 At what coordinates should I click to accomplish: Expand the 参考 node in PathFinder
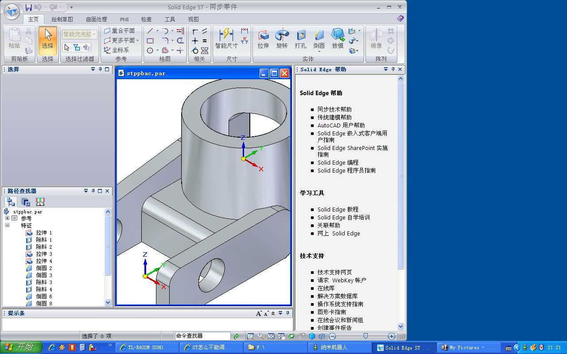tap(7, 218)
